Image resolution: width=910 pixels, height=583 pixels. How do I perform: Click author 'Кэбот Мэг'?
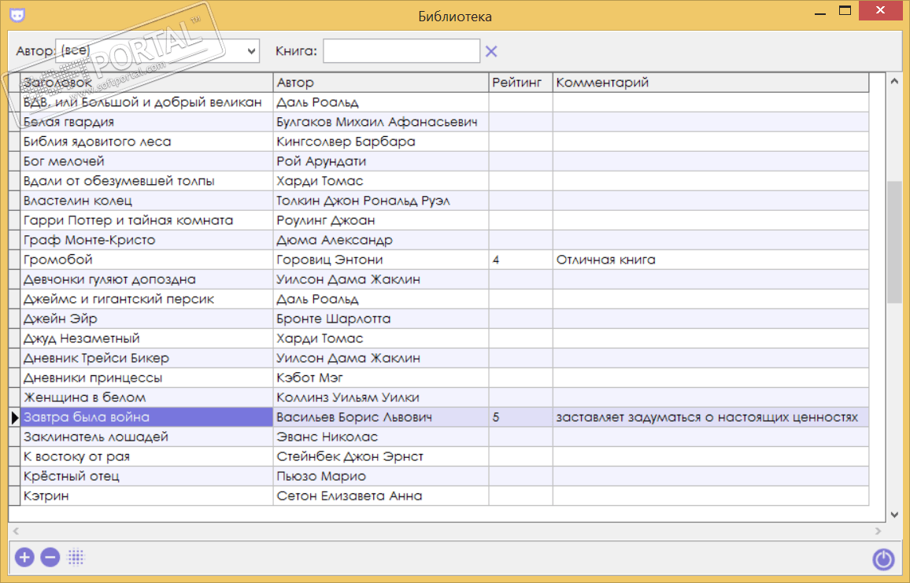coord(381,378)
